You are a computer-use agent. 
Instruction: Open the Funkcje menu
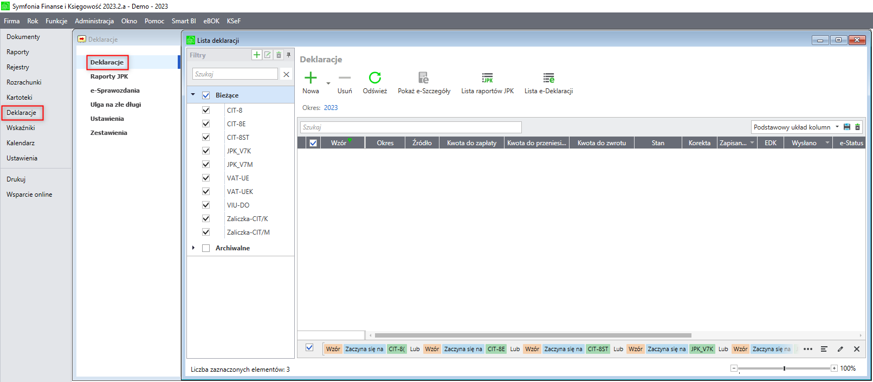[x=56, y=21]
